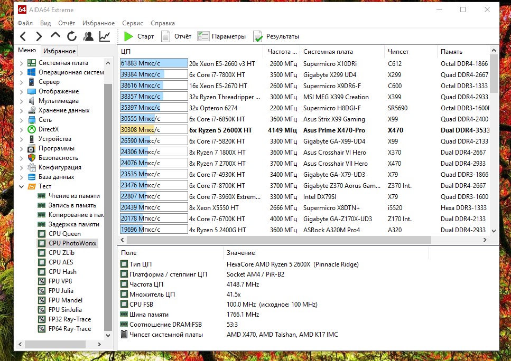Click results list vertical scroll down arrow
This screenshot has height=361, width=511.
coord(494,231)
